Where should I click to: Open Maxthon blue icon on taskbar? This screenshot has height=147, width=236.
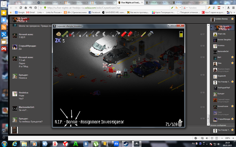click(116, 144)
